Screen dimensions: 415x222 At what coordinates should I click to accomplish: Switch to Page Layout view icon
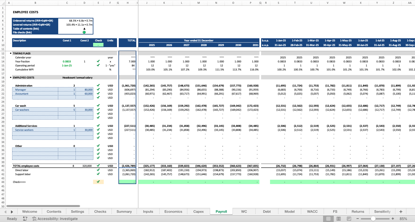[x=339, y=219]
